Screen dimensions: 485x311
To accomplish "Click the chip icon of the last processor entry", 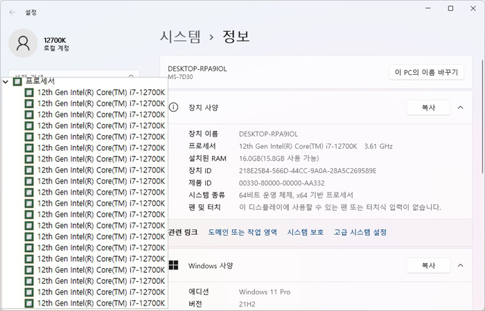I will tap(29, 303).
